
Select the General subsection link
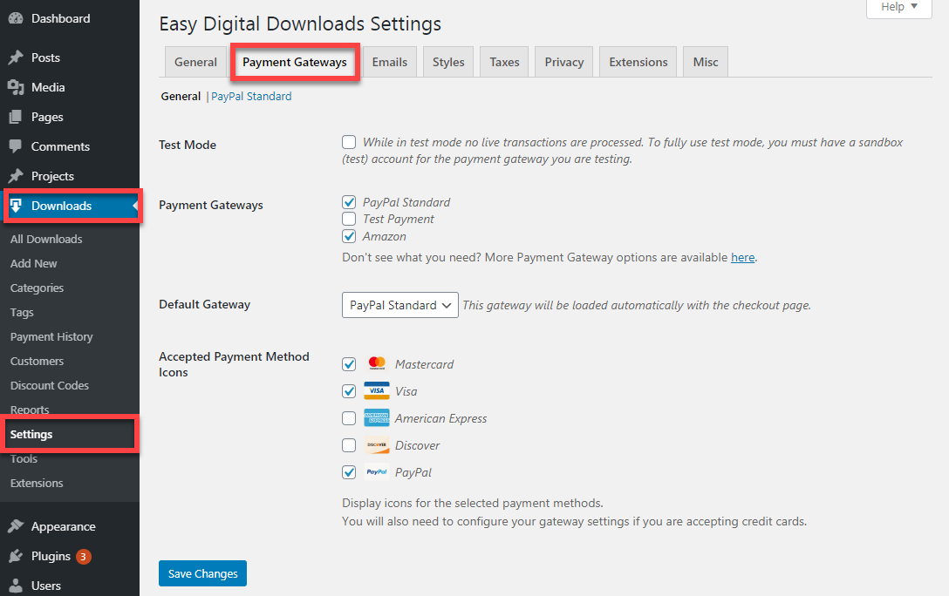[181, 96]
